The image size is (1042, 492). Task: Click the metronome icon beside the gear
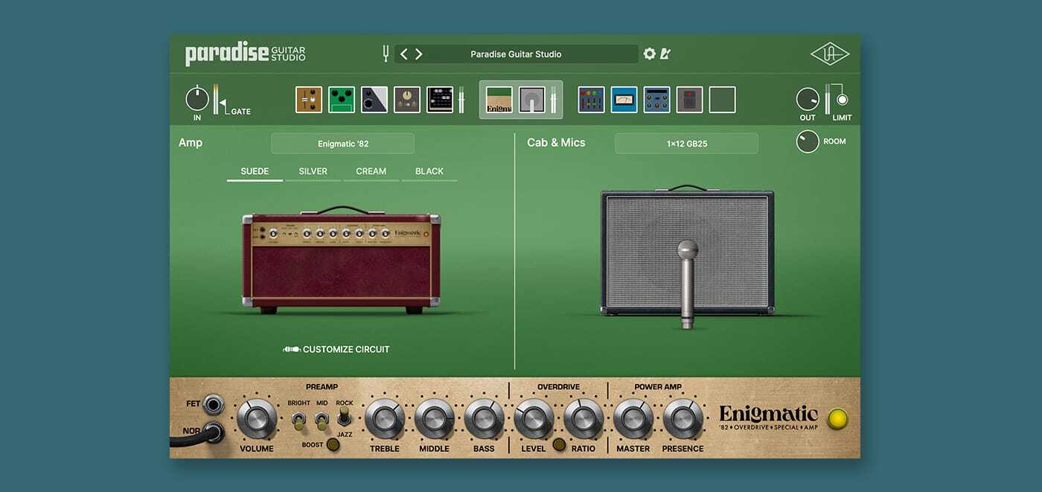coord(665,54)
